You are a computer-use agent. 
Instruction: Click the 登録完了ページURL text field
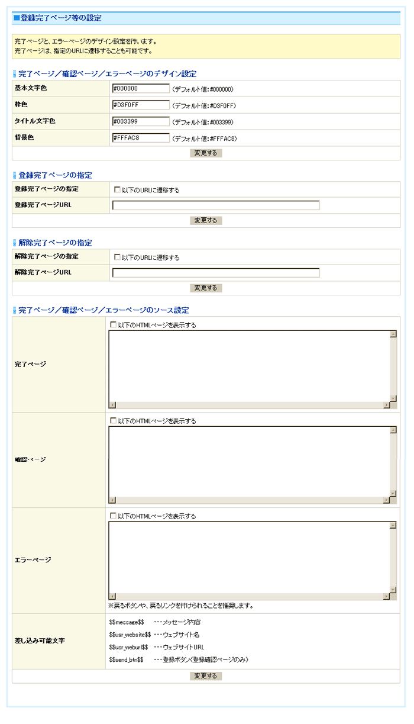pyautogui.click(x=216, y=205)
